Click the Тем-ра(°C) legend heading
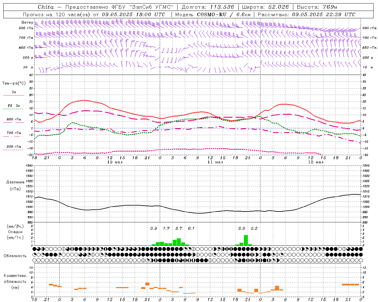This screenshot has width=378, height=302. point(14,83)
